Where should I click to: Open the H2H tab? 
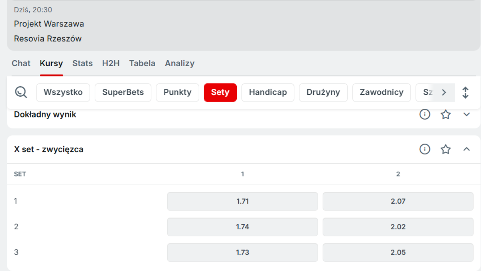111,63
